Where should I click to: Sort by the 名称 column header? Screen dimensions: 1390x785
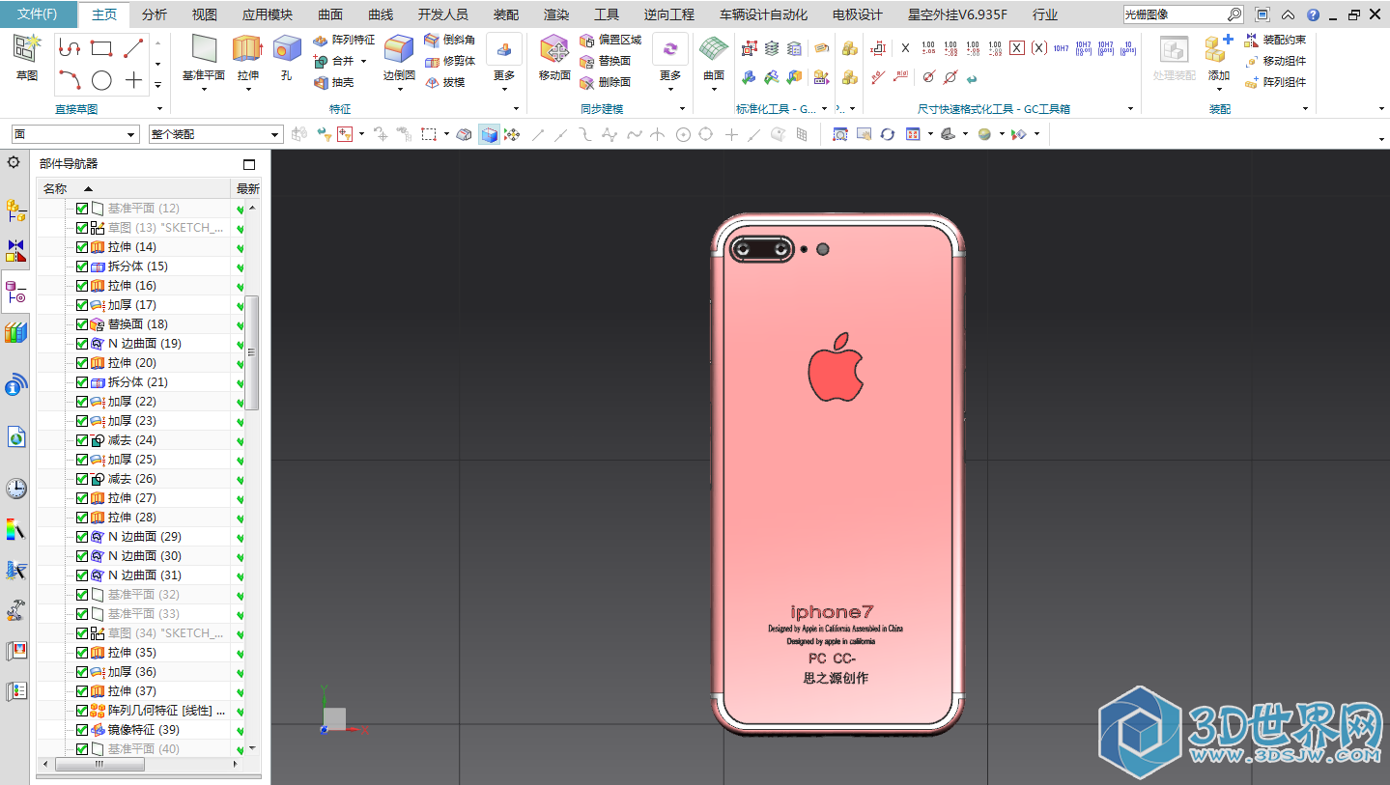pyautogui.click(x=134, y=188)
